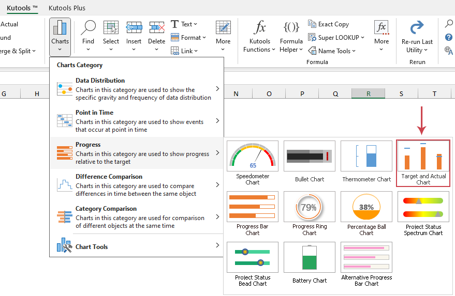Select column G header
The width and height of the screenshot is (455, 296).
pos(4,94)
